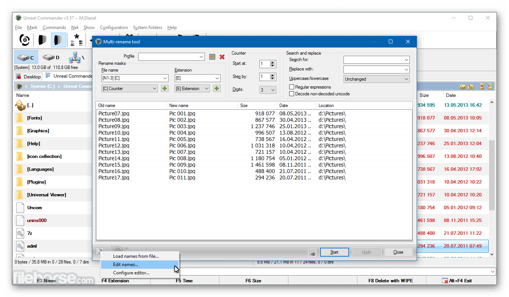Image resolution: width=509 pixels, height=297 pixels.
Task: Select drive C in the drive bar
Action: coord(26,57)
